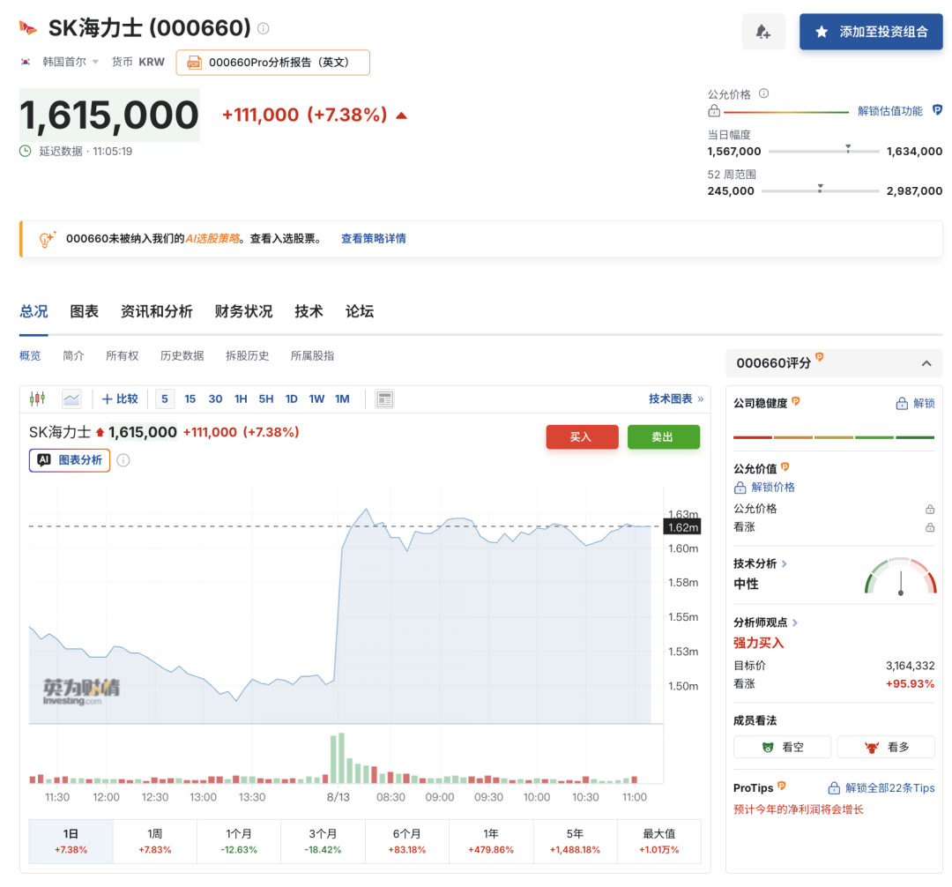Select the 5H interval
952x887 pixels.
coord(266,399)
